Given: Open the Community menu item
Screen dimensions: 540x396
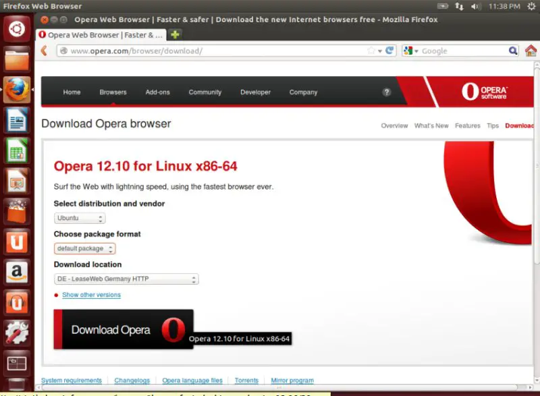Looking at the screenshot, I should [x=205, y=92].
